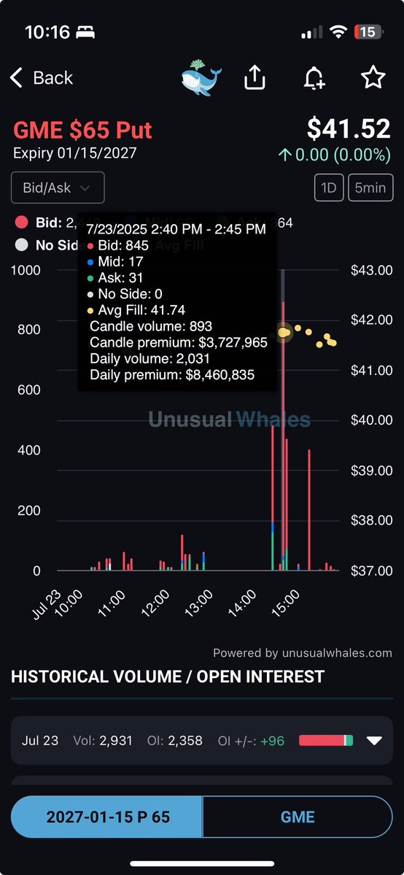Viewport: 404px width, 875px height.
Task: Open the Bid/Ask dropdown
Action: pyautogui.click(x=58, y=188)
